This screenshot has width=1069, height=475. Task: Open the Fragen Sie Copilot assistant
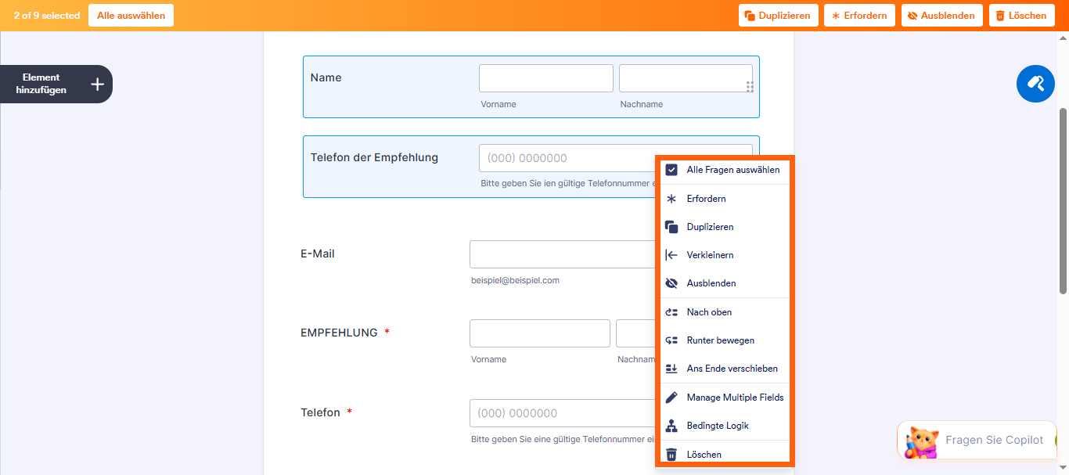pos(977,440)
